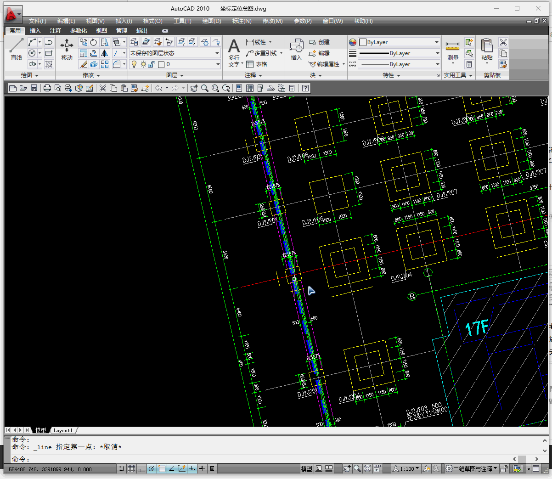Open the File (文件) menu
This screenshot has height=479, width=552.
click(38, 21)
